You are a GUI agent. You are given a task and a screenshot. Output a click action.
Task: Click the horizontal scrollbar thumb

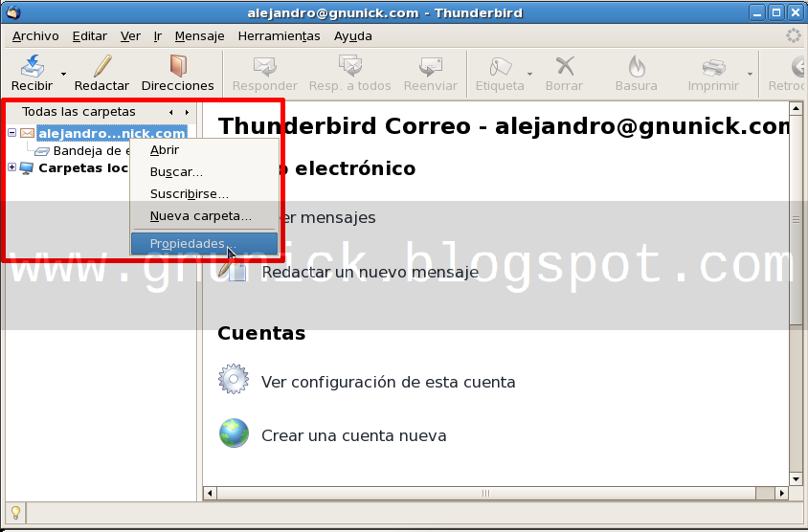click(486, 493)
